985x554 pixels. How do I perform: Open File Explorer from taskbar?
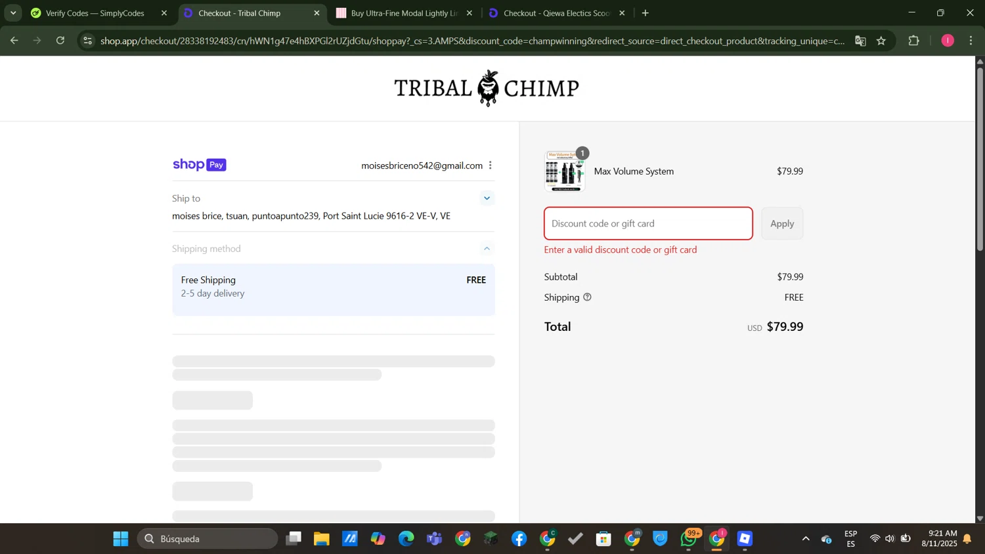point(321,539)
